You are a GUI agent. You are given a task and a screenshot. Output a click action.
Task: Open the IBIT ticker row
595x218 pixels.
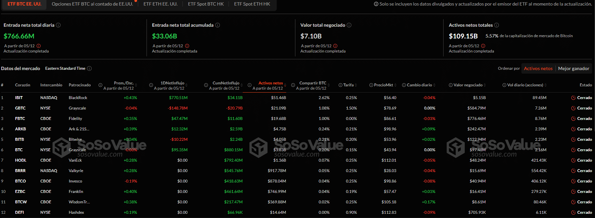pos(19,98)
